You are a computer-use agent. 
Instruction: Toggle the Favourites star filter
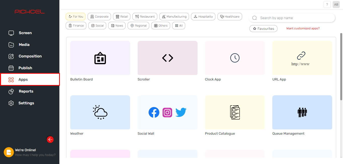(263, 28)
